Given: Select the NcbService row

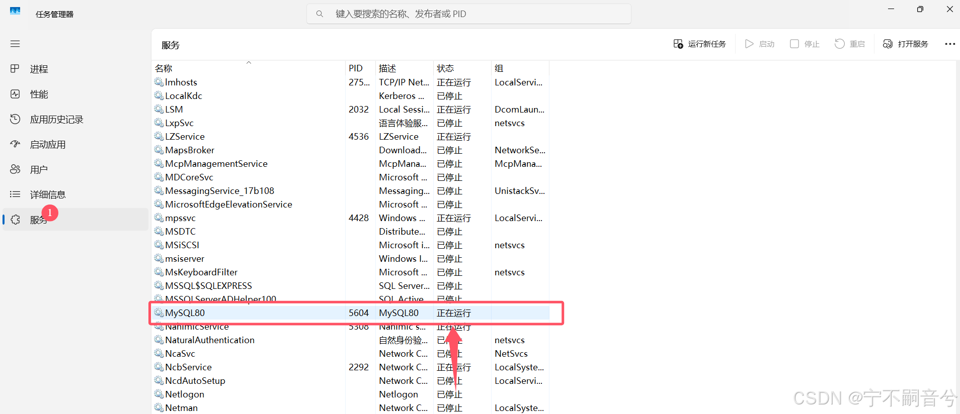Looking at the screenshot, I should tap(351, 367).
